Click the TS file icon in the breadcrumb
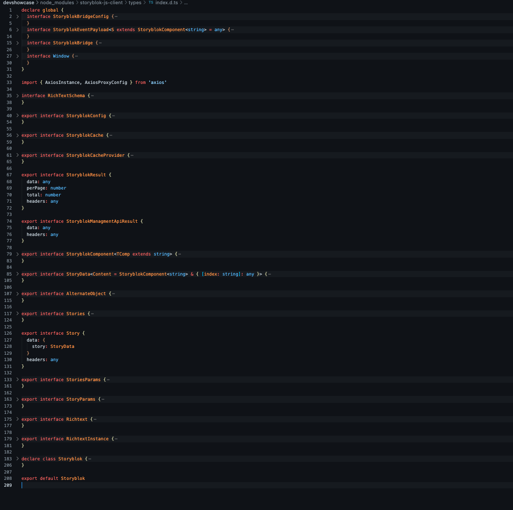513x510 pixels. click(151, 3)
